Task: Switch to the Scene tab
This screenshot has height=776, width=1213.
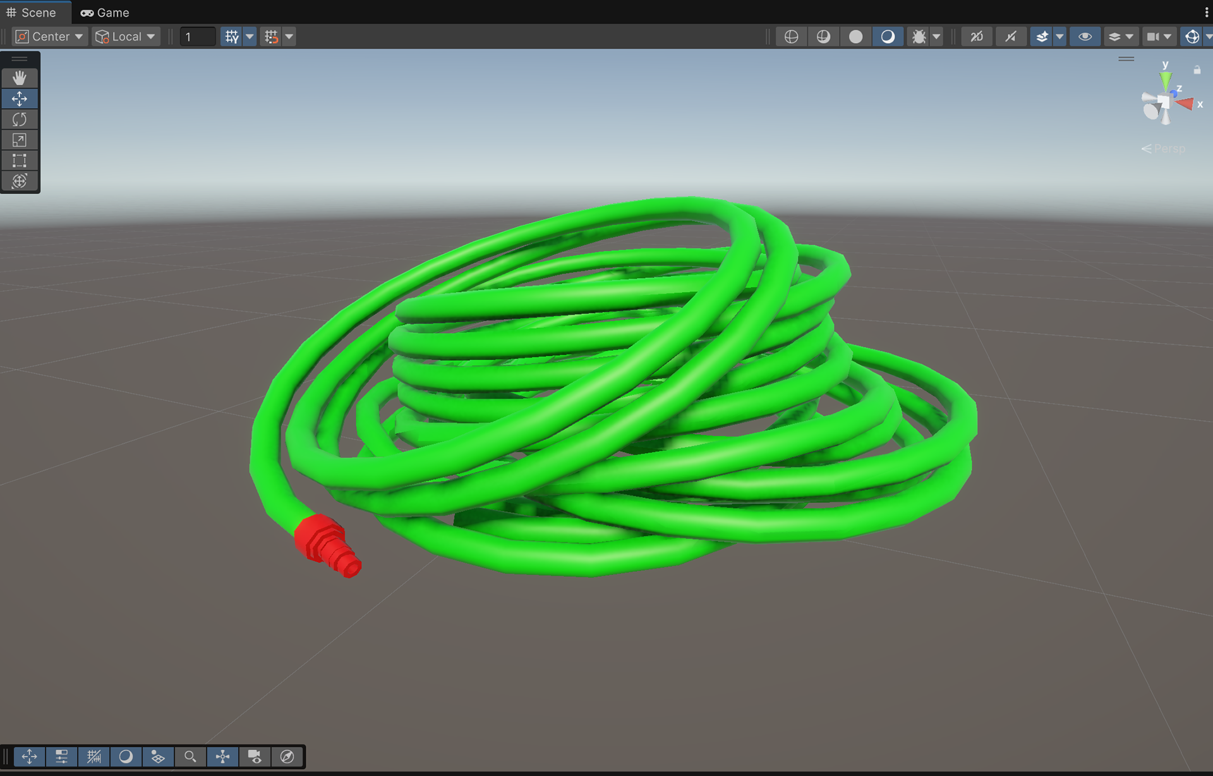Action: (x=32, y=13)
